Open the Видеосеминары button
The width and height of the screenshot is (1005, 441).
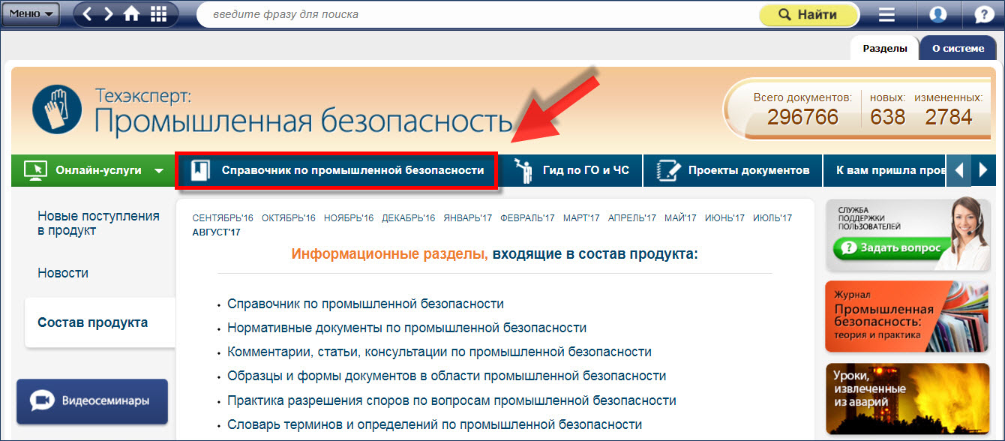pos(92,400)
